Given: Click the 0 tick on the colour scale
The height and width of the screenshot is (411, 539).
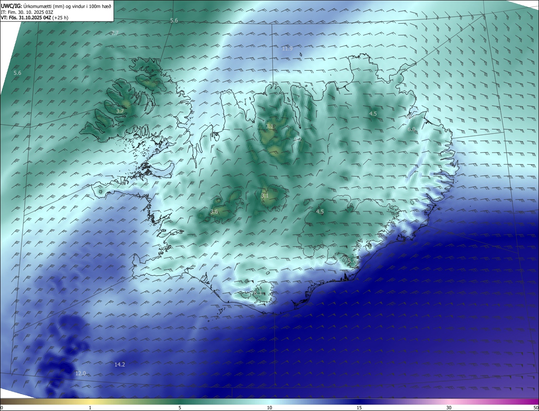Looking at the screenshot, I should coord(2,408).
